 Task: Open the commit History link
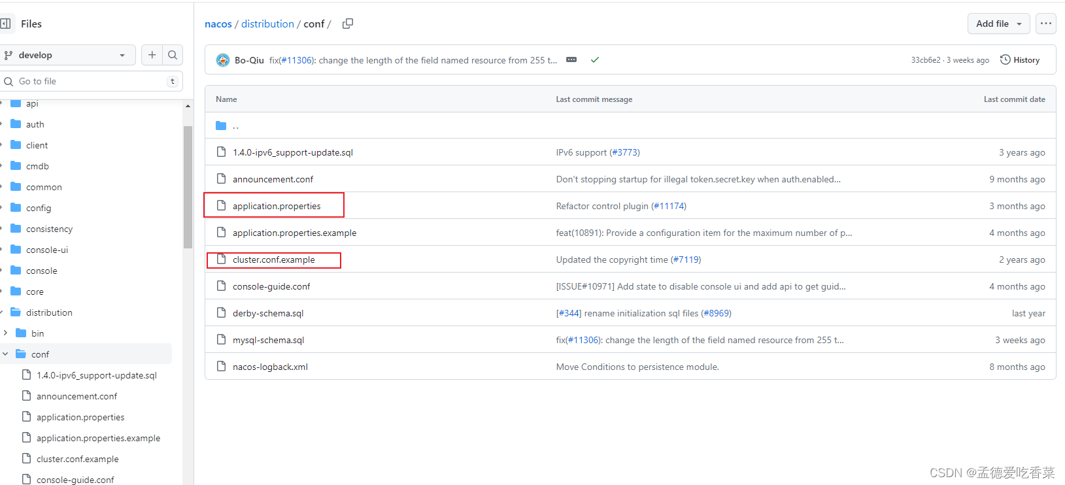point(1020,59)
